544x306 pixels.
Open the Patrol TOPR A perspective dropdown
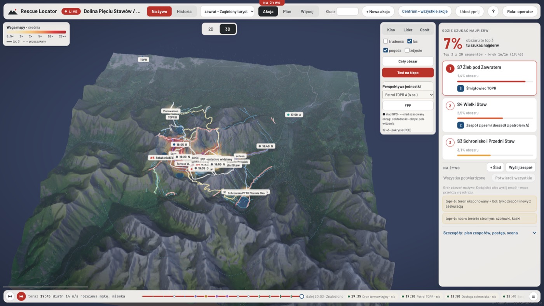tap(408, 95)
